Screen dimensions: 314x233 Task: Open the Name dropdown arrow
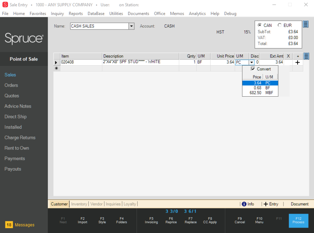coord(131,26)
